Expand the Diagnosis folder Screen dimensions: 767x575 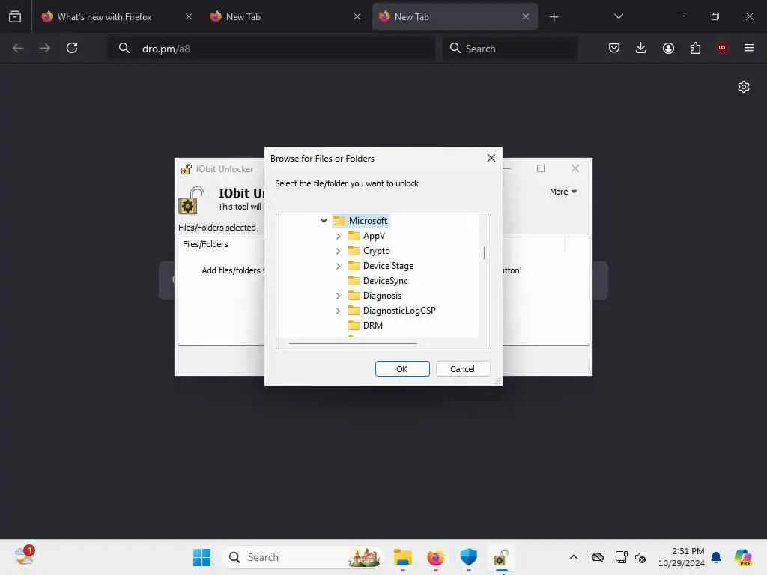click(338, 296)
